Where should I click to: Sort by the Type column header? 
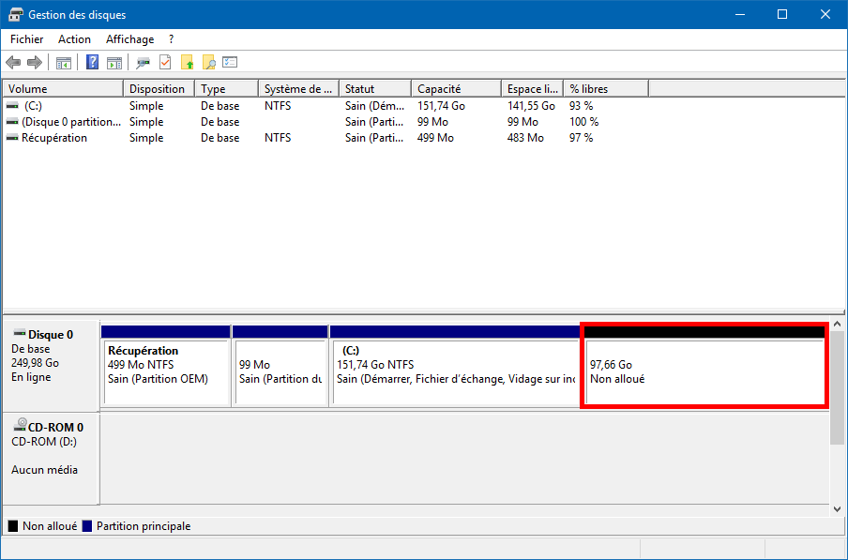(227, 89)
